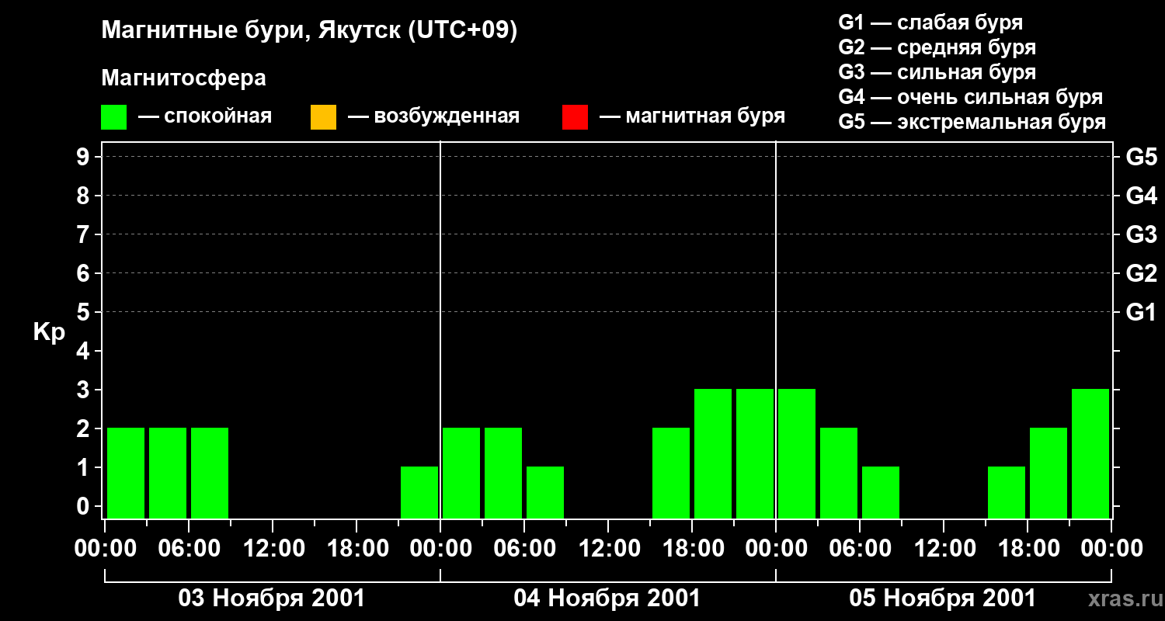Click the '— спокойная' legend label
Viewport: 1165px width, 621px height.
(x=205, y=116)
